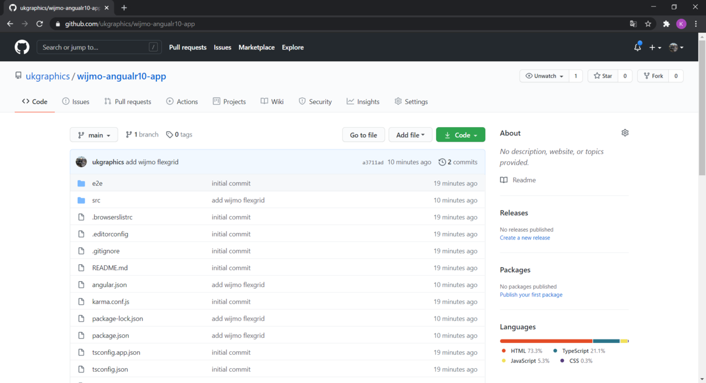Click the Go to file button
The width and height of the screenshot is (706, 383).
(364, 135)
